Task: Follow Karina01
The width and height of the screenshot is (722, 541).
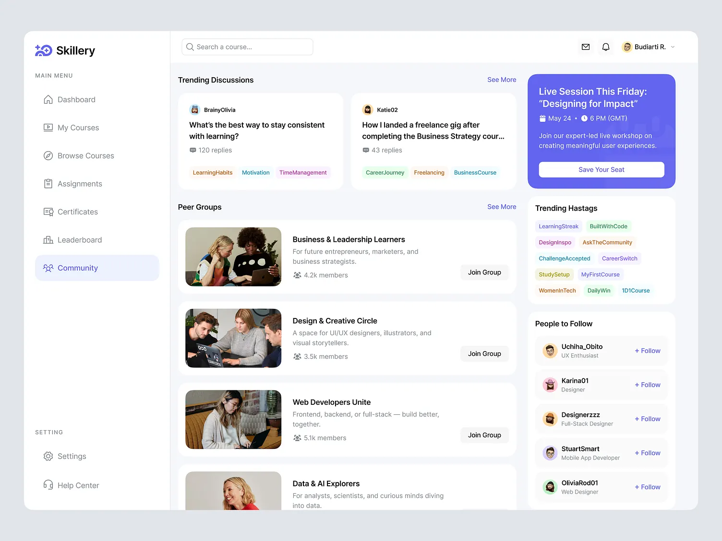Action: tap(648, 385)
